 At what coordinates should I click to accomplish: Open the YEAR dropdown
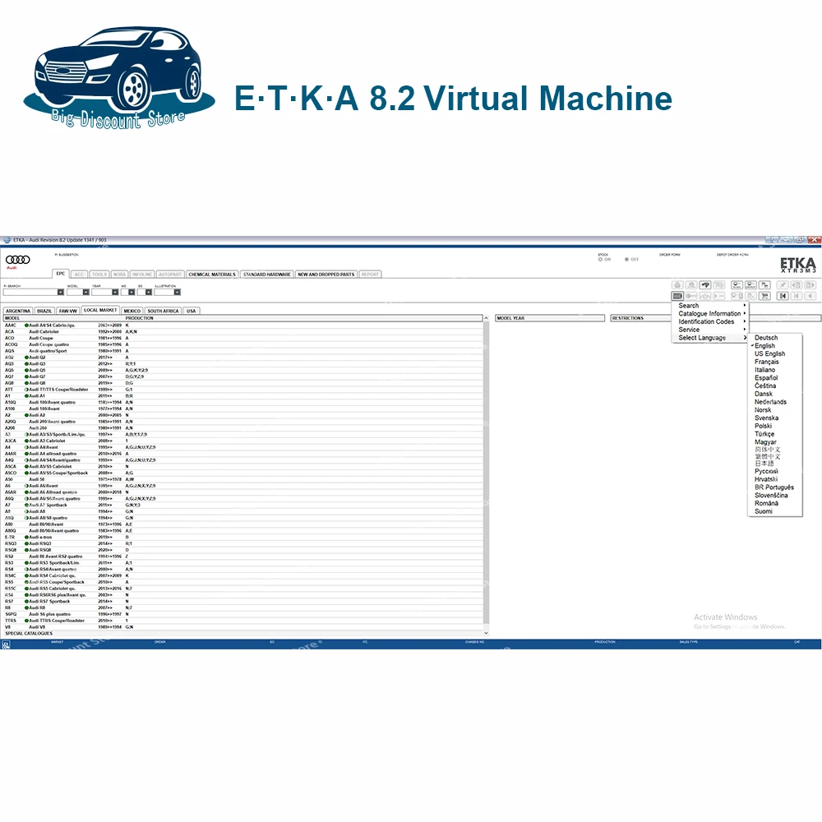tap(114, 292)
